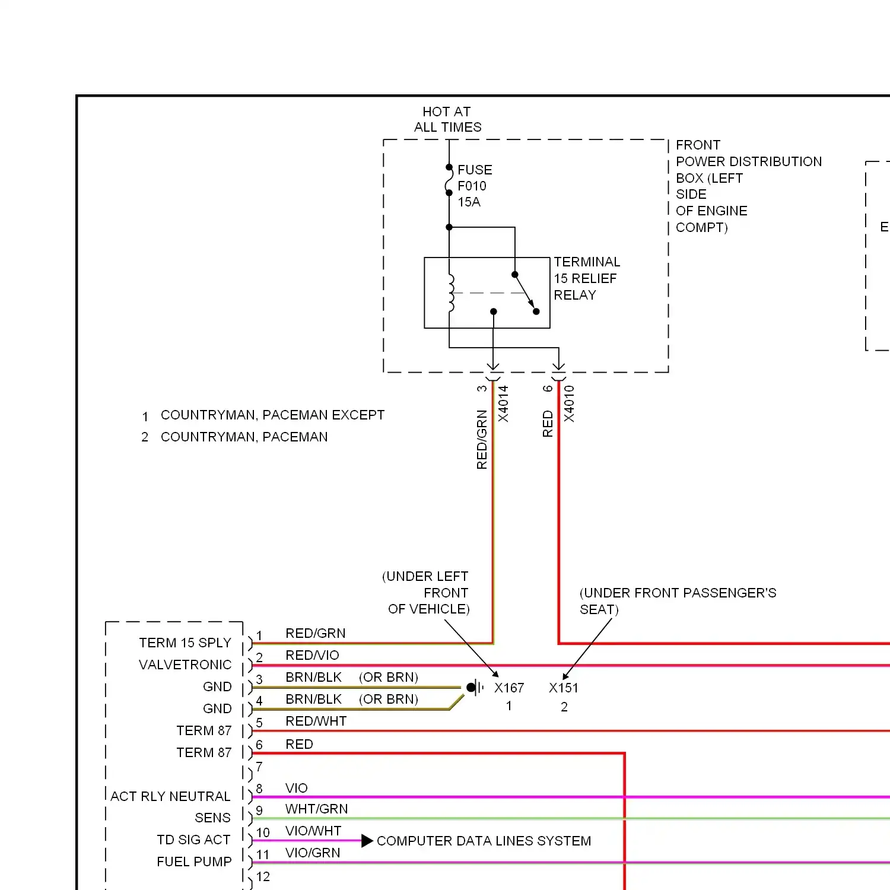Select the FUSE F010 15A label
890x890 pixels.
(x=475, y=186)
